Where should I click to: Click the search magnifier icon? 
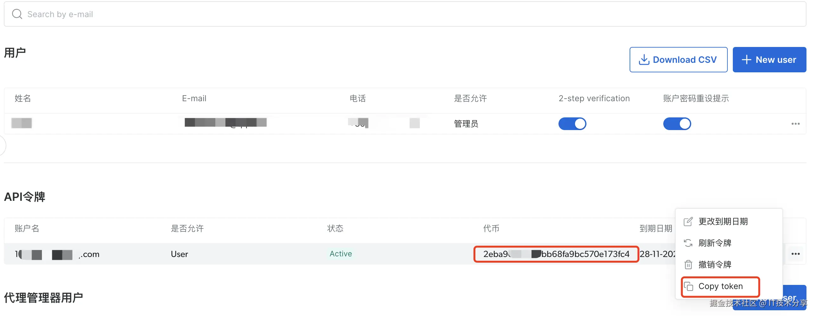17,14
